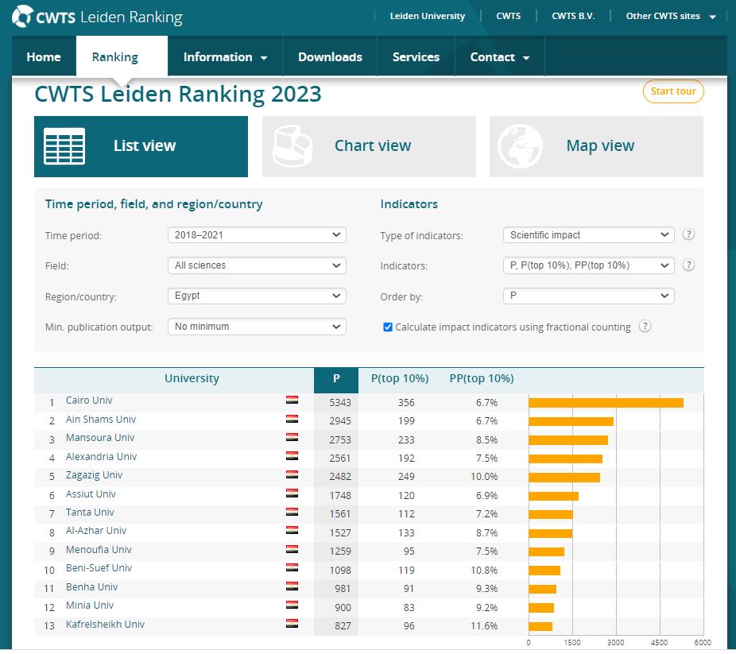Go to the Downloads menu item
The width and height of the screenshot is (736, 654).
coord(330,57)
